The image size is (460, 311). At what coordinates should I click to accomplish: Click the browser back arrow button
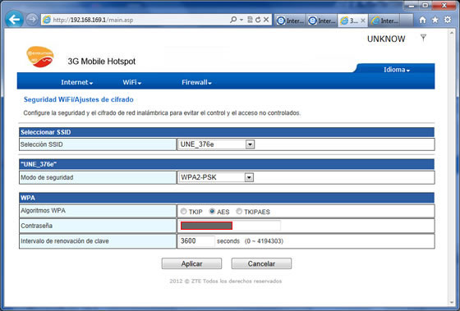pyautogui.click(x=15, y=20)
